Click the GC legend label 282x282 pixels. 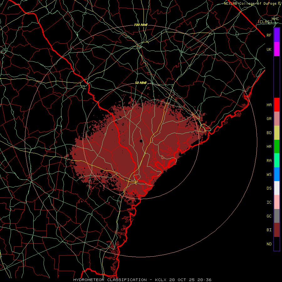[x=269, y=216]
